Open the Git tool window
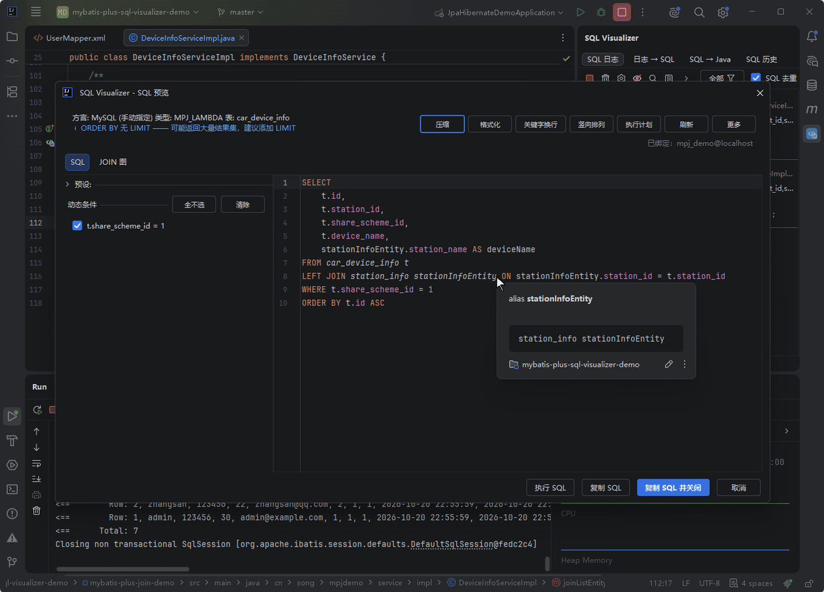The height and width of the screenshot is (592, 824). point(12,562)
